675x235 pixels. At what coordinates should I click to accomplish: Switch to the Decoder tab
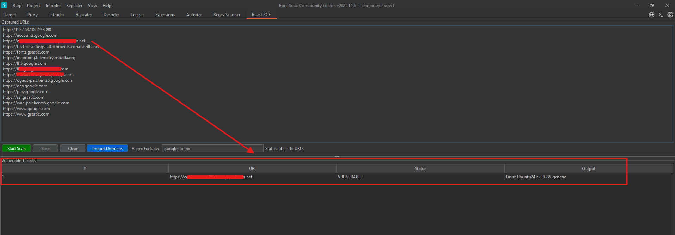click(111, 15)
